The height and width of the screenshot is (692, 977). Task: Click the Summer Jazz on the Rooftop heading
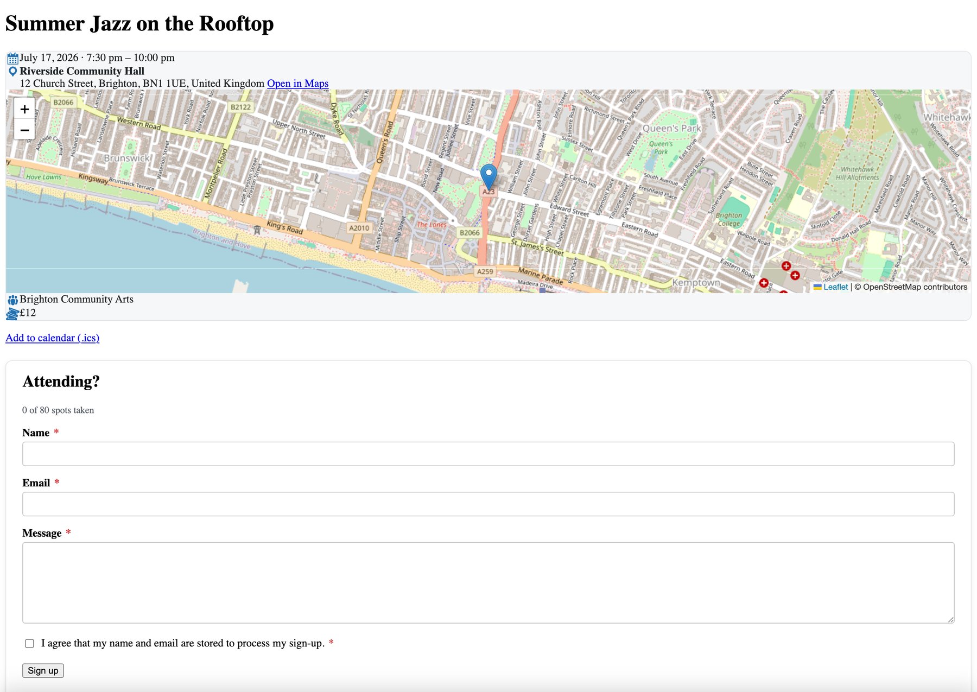pos(139,24)
